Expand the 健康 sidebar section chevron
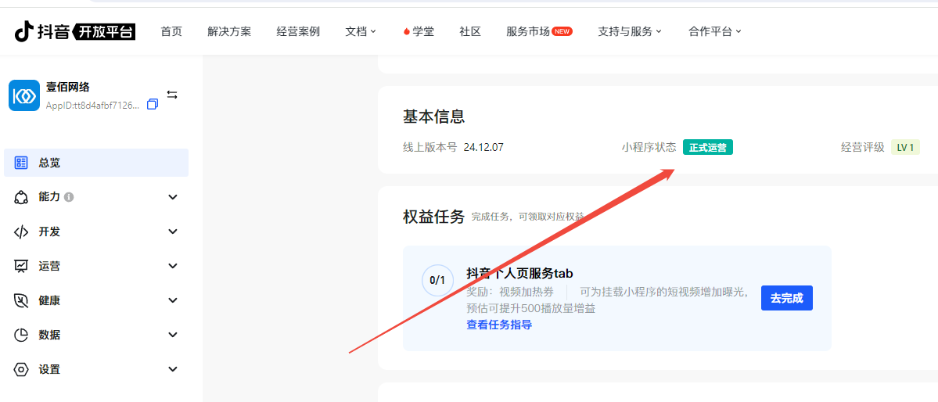 tap(173, 300)
